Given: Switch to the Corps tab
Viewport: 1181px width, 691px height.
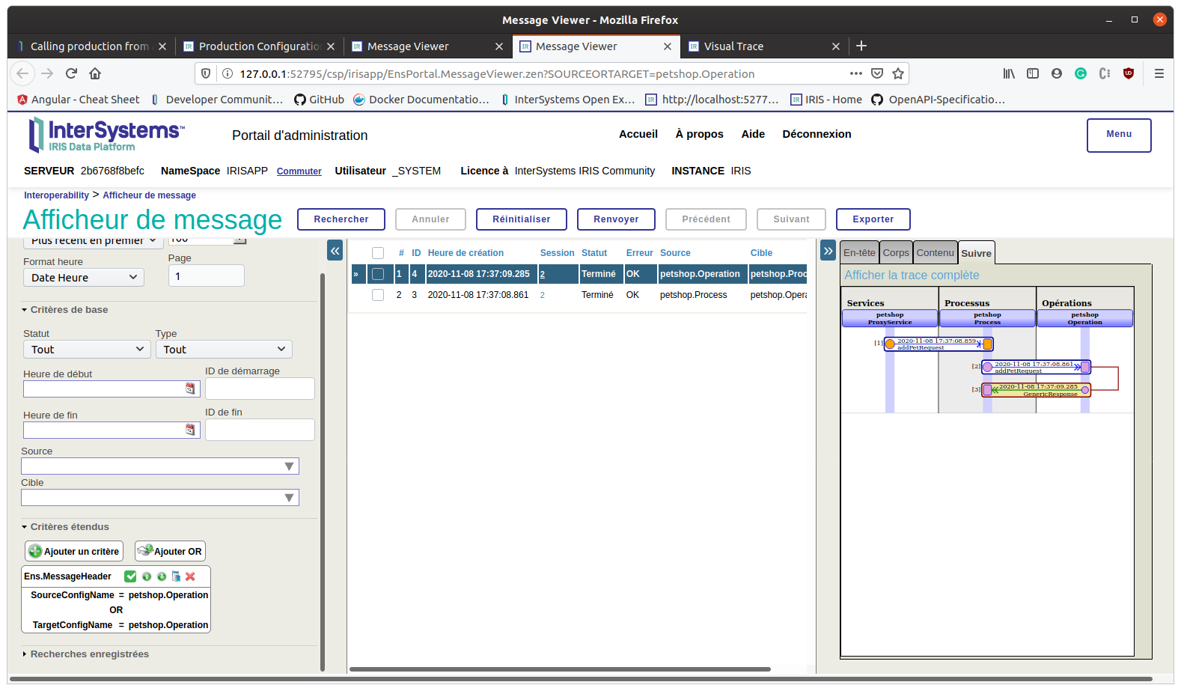Looking at the screenshot, I should [896, 252].
